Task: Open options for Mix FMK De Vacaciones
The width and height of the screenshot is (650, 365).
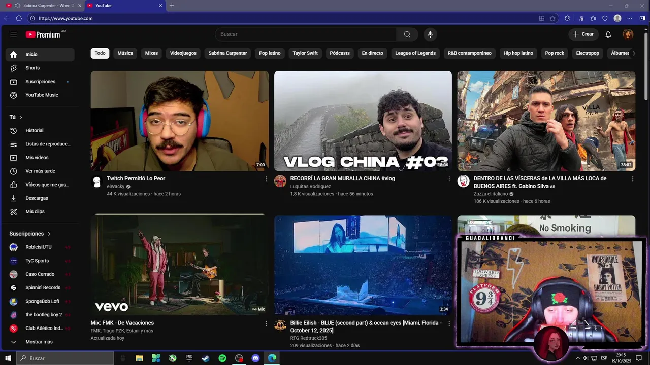Action: pos(266,323)
